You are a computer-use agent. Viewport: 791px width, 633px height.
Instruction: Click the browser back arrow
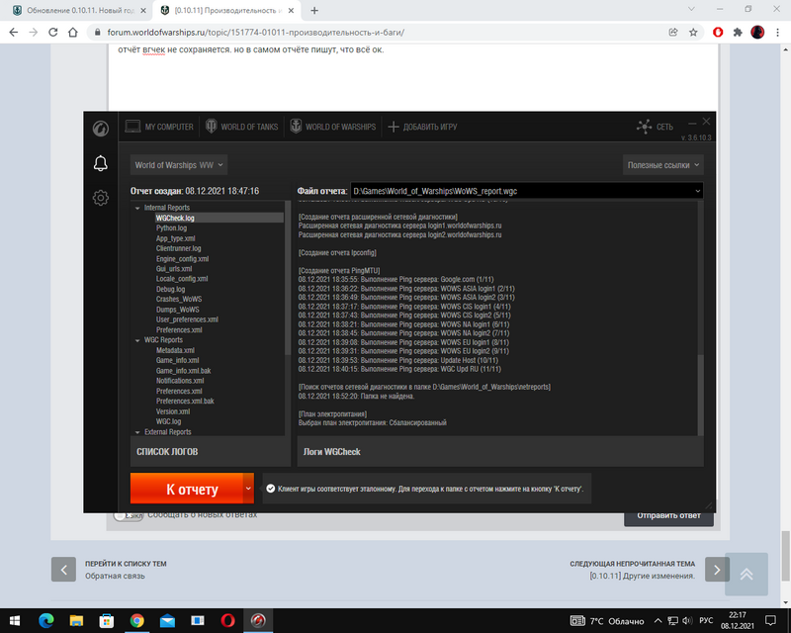click(14, 33)
